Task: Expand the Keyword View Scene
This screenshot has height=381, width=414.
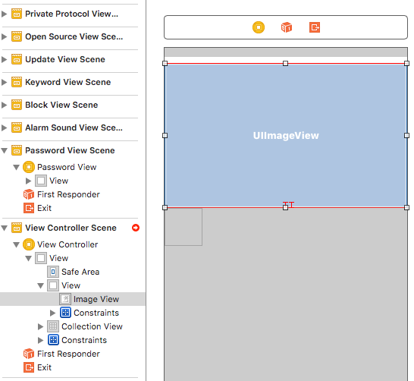Action: click(4, 82)
